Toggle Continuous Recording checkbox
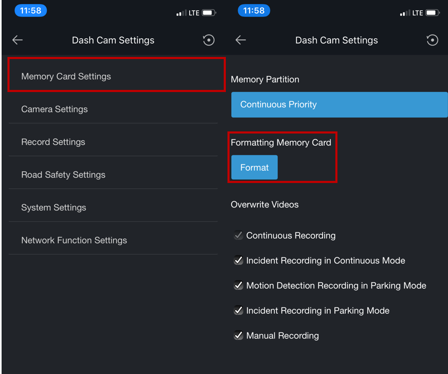Viewport: 448px width, 374px height. pyautogui.click(x=238, y=235)
